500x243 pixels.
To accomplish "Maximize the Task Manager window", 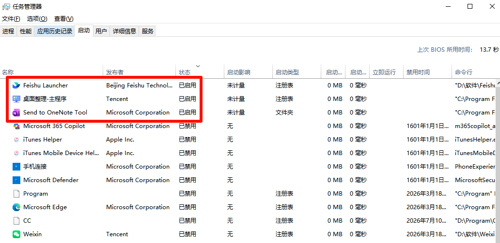I will 469,6.
